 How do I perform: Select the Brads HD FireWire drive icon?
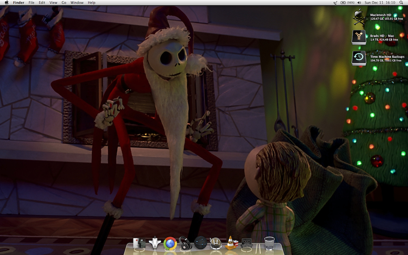point(359,38)
